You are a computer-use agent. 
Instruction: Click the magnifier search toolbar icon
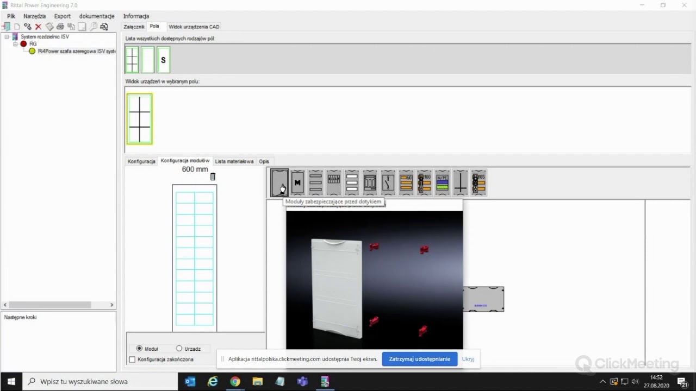(x=93, y=26)
